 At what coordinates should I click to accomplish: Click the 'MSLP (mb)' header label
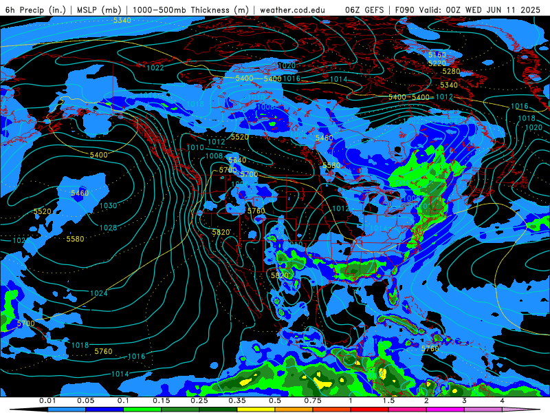click(99, 10)
